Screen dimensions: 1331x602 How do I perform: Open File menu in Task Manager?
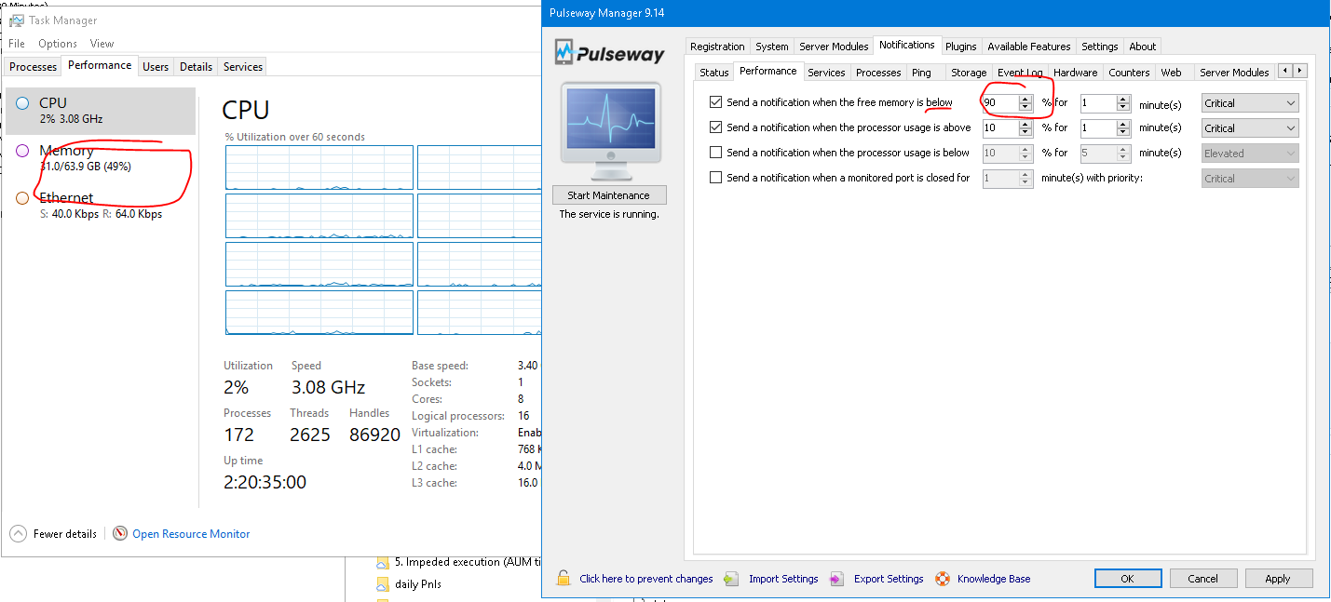click(17, 44)
